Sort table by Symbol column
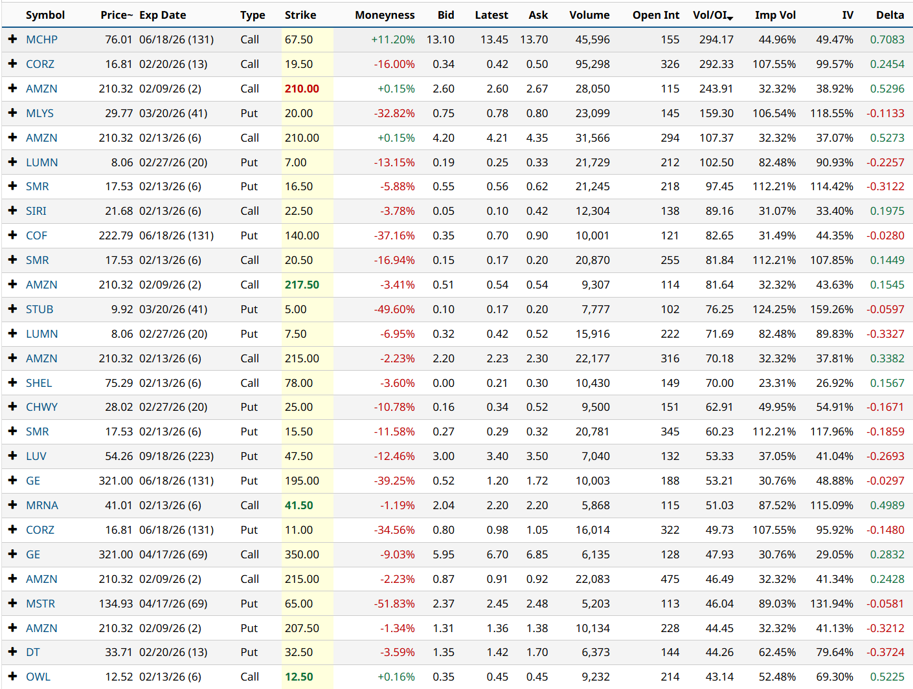Viewport: 913px width, 689px height. pos(45,15)
